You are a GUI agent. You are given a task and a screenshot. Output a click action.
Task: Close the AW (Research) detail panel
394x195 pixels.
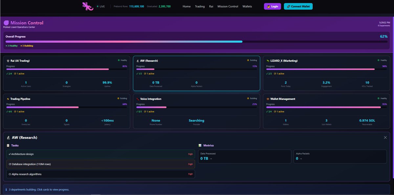click(x=385, y=137)
